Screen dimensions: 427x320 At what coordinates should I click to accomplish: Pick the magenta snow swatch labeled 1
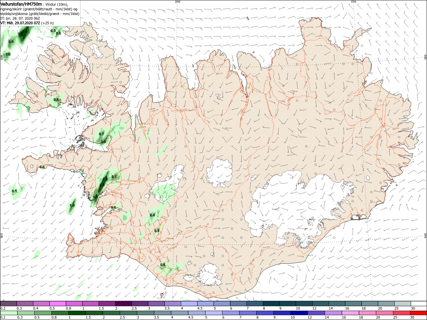click(x=90, y=304)
